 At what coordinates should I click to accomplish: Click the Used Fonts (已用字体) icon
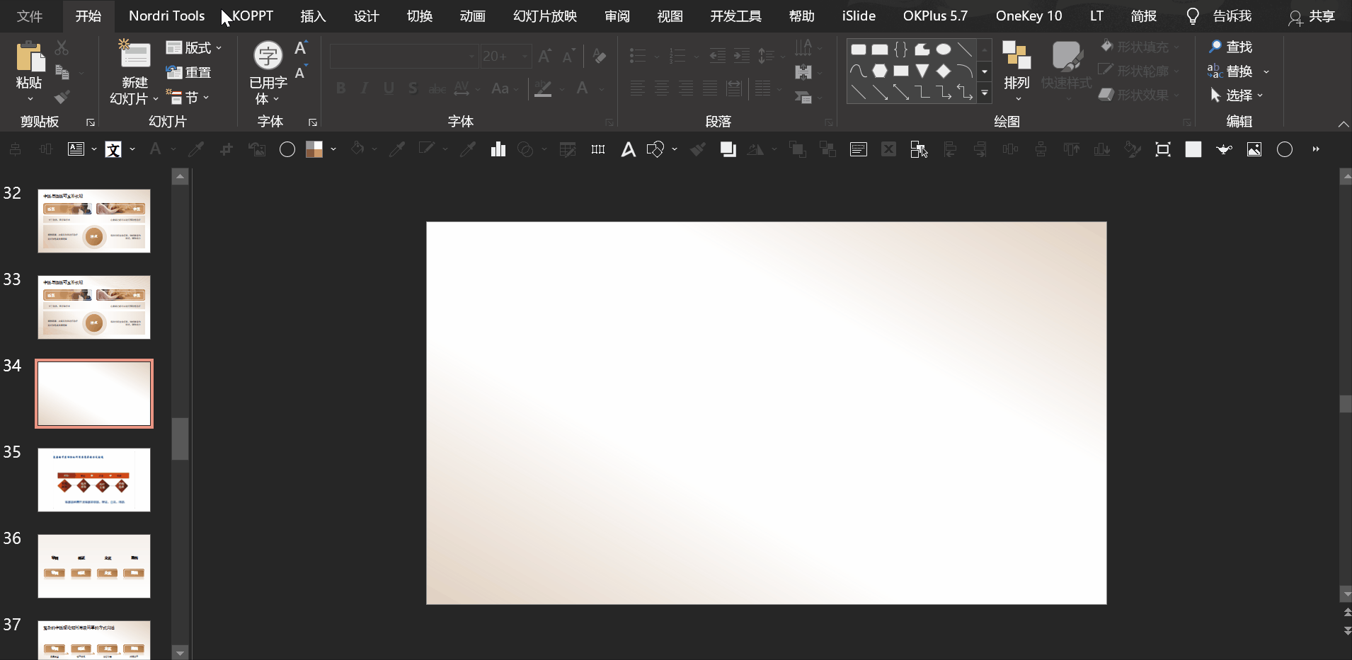pyautogui.click(x=268, y=56)
